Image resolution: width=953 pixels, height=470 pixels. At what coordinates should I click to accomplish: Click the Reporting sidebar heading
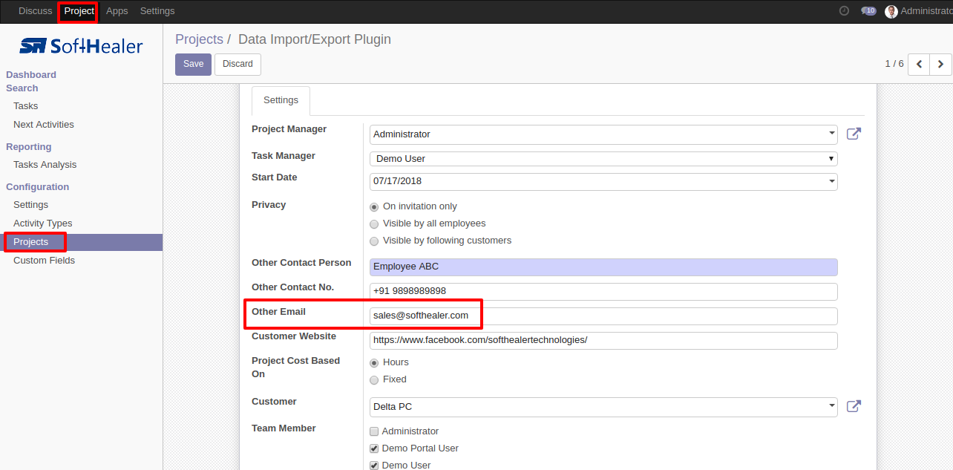pos(29,147)
